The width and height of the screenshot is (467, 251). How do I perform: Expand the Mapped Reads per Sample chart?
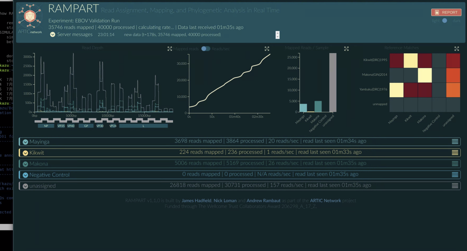coord(346,49)
